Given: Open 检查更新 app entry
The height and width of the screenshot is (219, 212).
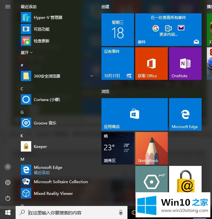Looking at the screenshot, I should click(x=57, y=41).
